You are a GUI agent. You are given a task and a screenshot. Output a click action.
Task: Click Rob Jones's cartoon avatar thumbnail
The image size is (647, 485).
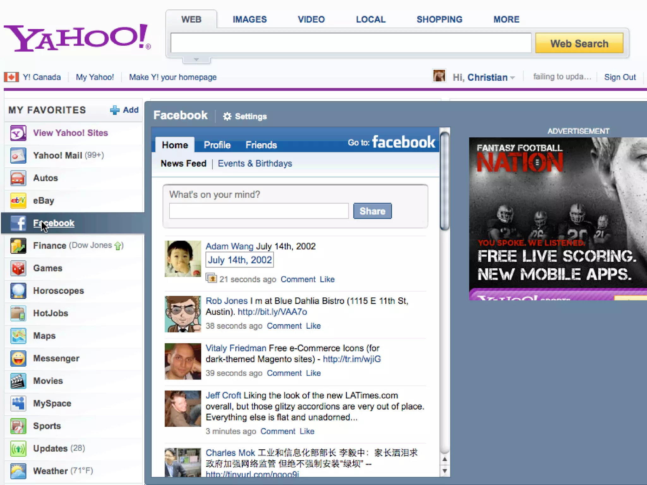tap(183, 314)
